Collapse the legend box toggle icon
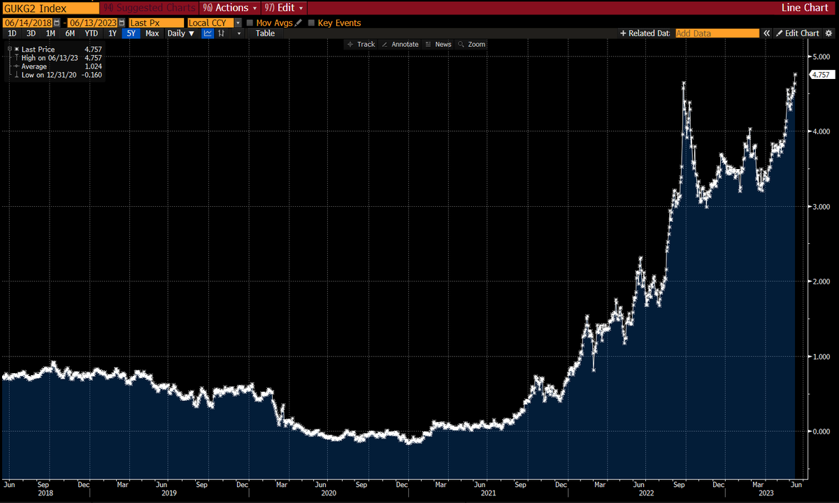 point(9,50)
